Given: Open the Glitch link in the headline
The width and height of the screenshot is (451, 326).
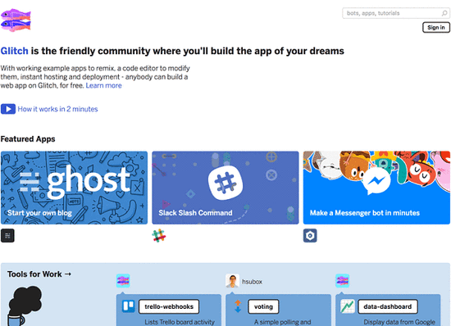Looking at the screenshot, I should tap(15, 51).
